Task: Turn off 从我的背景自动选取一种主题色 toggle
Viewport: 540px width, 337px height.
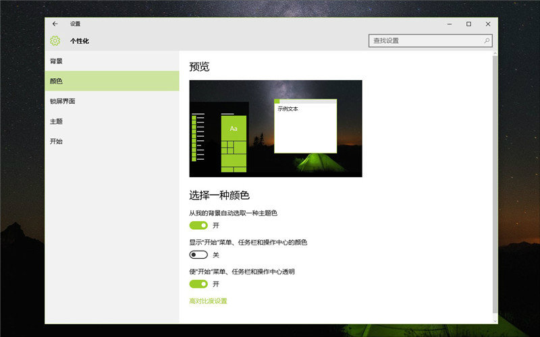Action: pyautogui.click(x=198, y=225)
